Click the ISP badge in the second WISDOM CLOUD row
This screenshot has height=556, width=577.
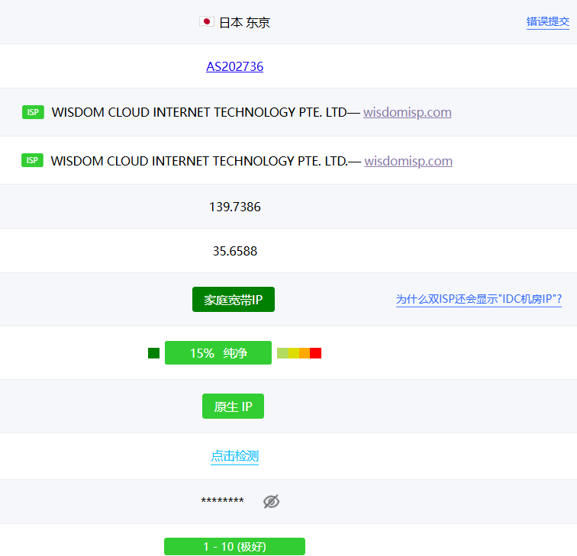pos(33,160)
